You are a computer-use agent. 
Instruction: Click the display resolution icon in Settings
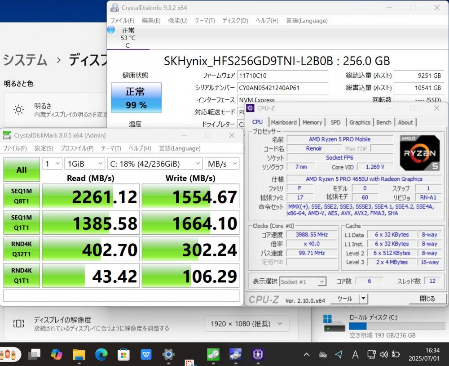click(x=18, y=324)
